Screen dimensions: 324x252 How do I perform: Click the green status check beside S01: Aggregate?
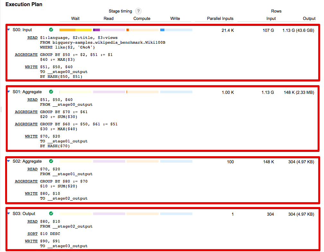click(x=51, y=92)
